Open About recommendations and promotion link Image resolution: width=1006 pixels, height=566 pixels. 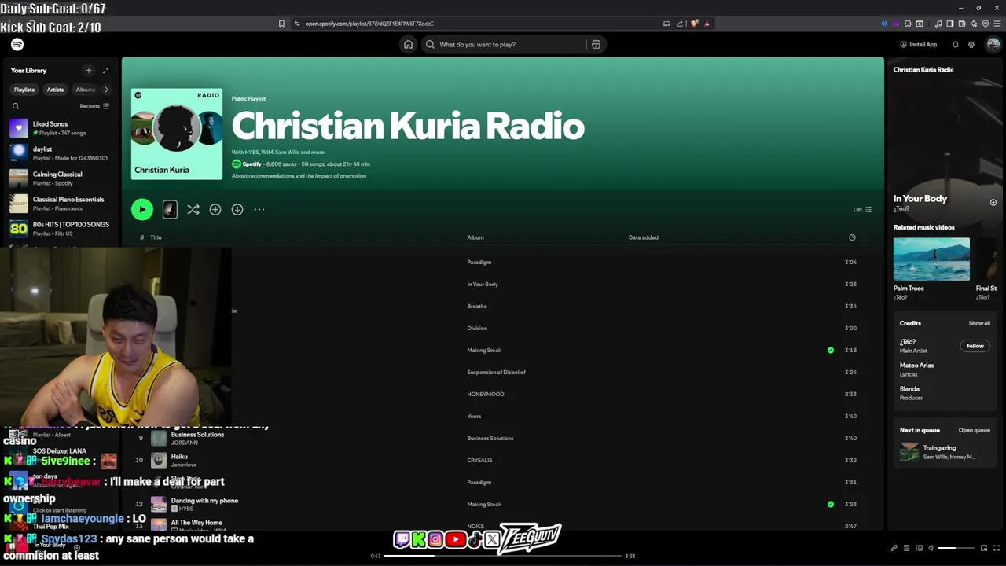coord(299,176)
